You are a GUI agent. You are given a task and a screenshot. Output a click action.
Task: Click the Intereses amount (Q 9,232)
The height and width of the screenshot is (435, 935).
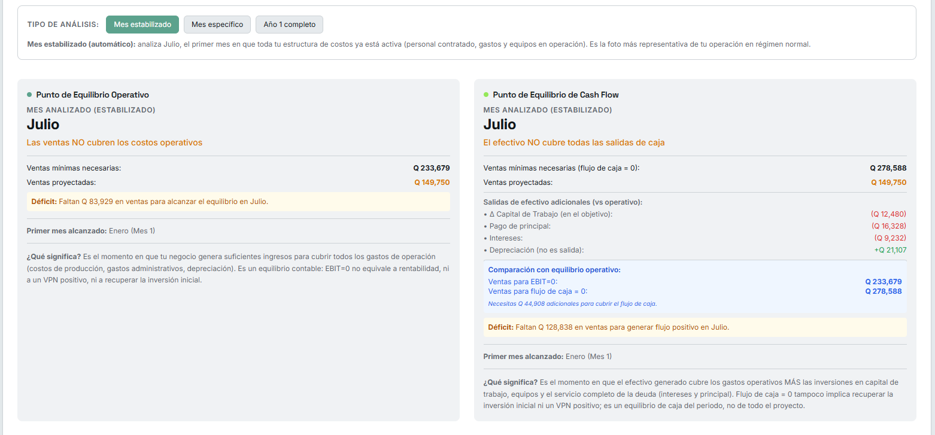pos(891,238)
